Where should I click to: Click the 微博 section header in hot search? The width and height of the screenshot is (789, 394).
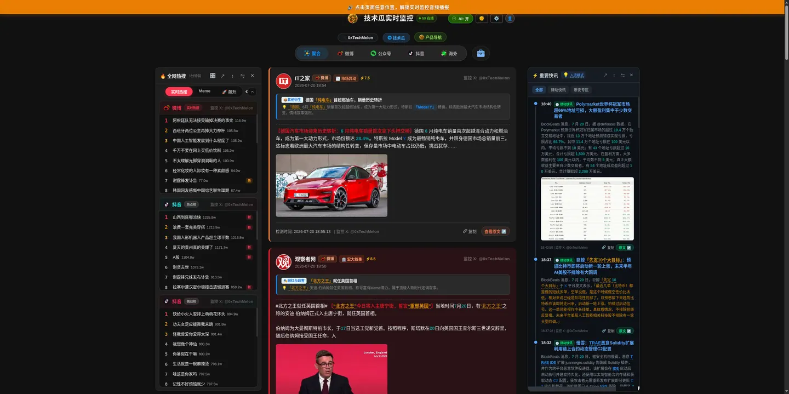[x=209, y=108]
